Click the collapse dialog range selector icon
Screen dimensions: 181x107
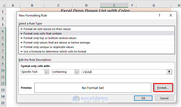pos(170,72)
